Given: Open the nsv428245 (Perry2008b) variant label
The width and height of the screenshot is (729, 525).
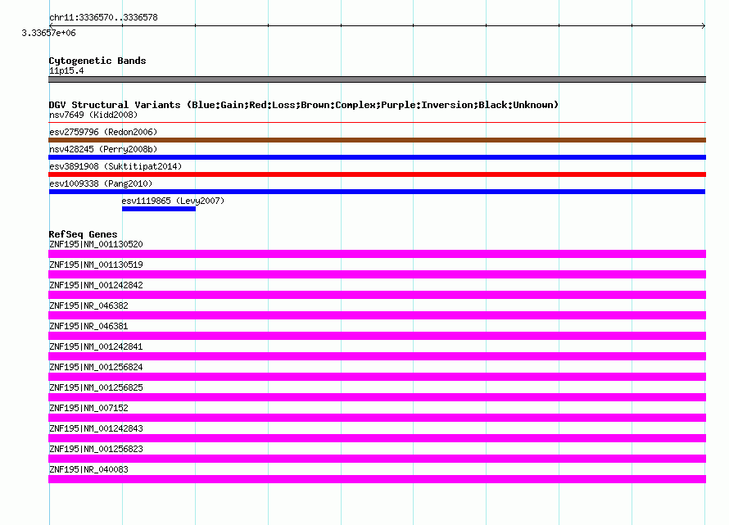Looking at the screenshot, I should click(103, 149).
